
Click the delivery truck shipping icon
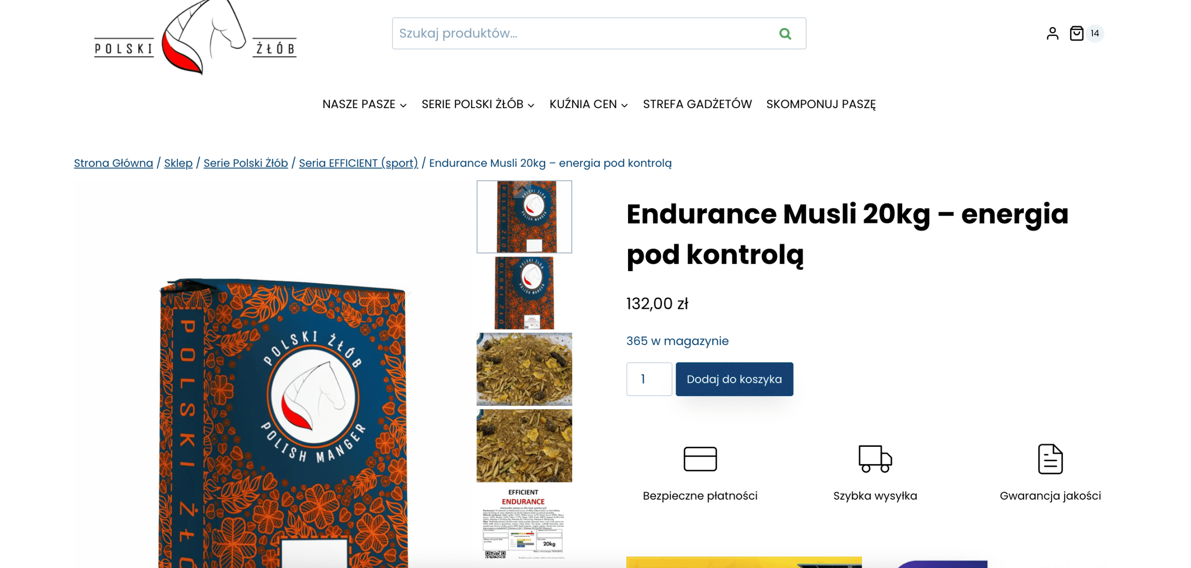[875, 459]
